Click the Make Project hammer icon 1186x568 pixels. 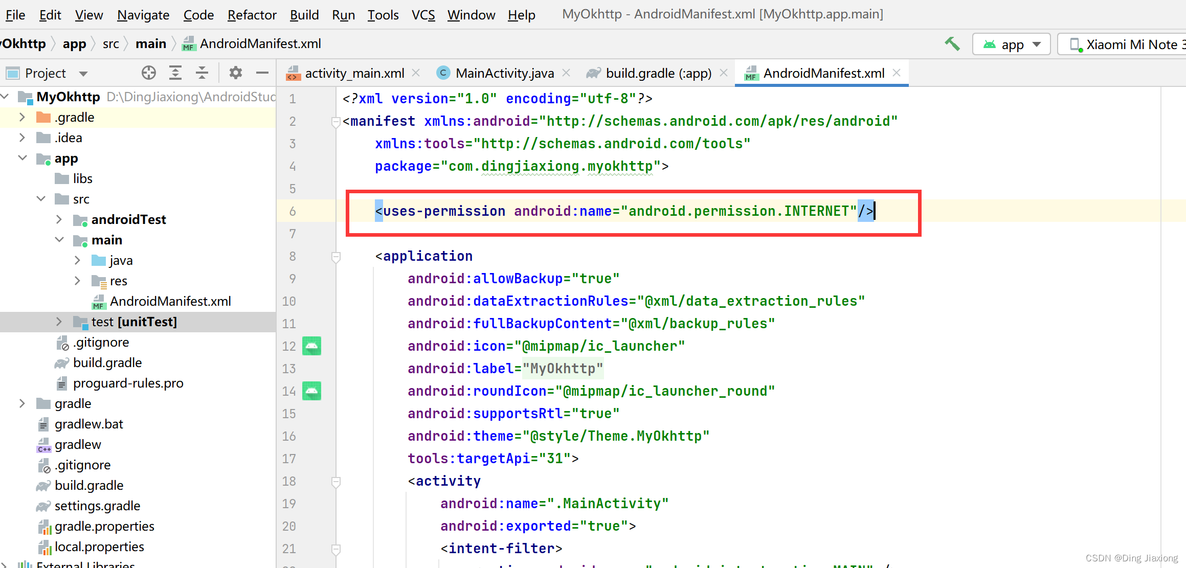(952, 44)
